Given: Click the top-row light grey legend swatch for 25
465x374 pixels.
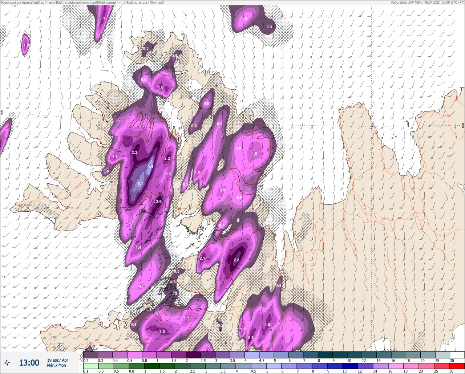Looking at the screenshot, I should [442, 355].
